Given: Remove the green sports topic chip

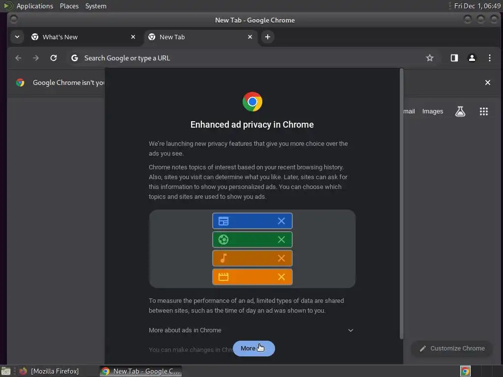Looking at the screenshot, I should click(281, 240).
